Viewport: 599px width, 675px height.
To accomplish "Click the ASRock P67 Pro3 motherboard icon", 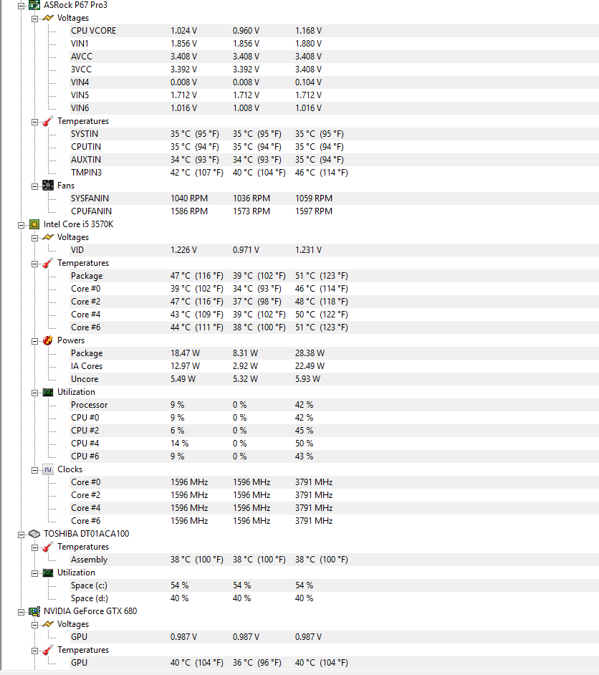I will point(34,5).
